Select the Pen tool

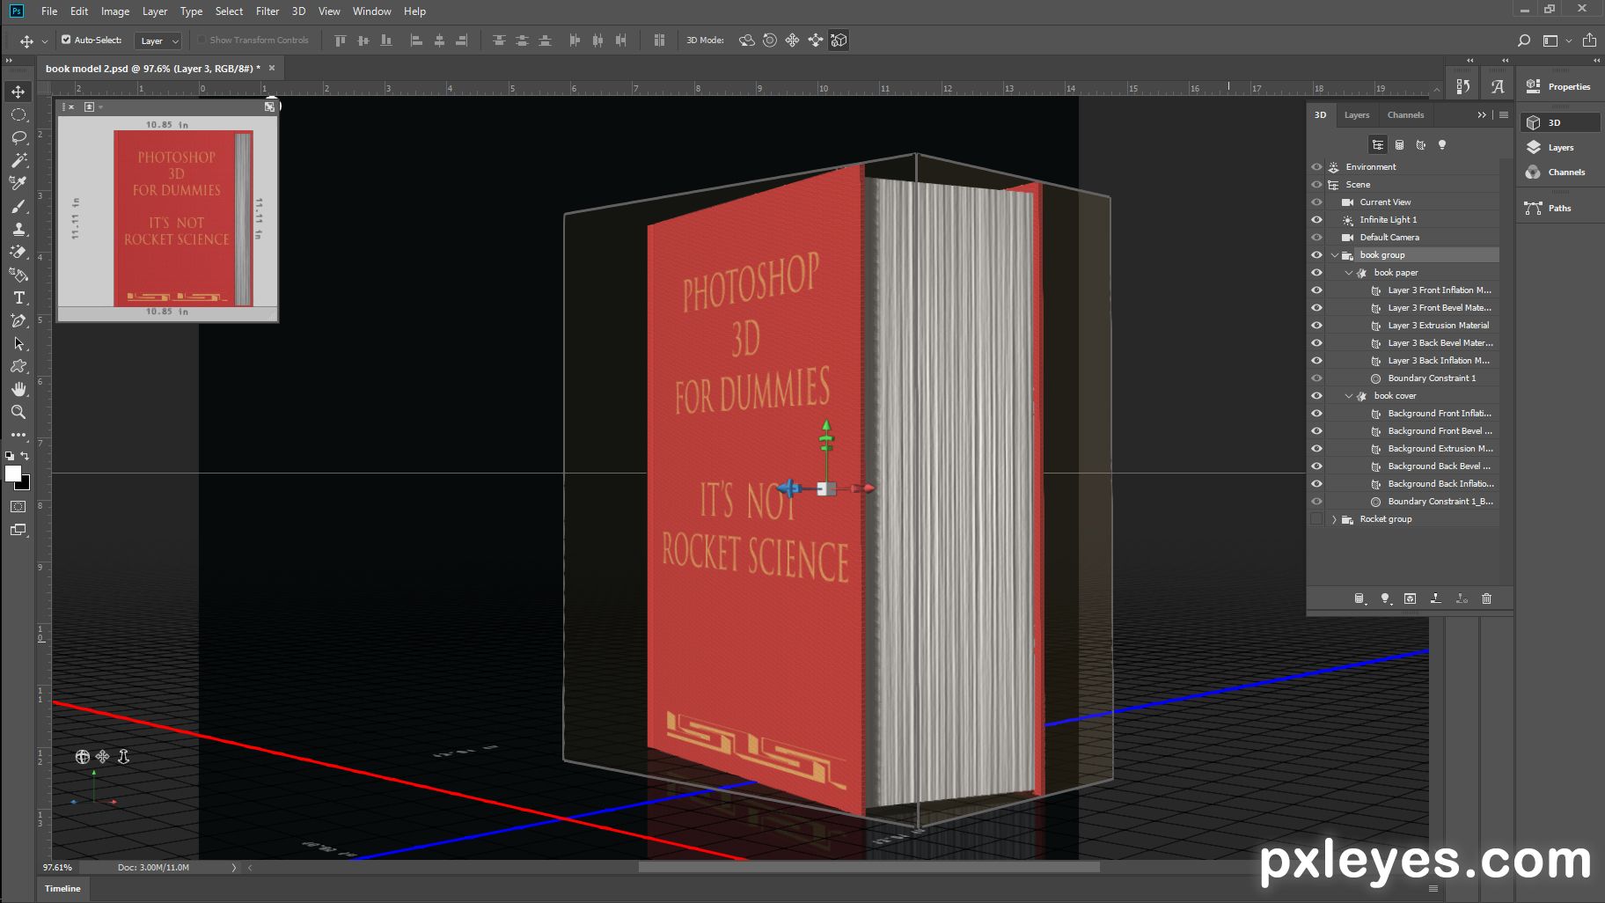tap(18, 320)
